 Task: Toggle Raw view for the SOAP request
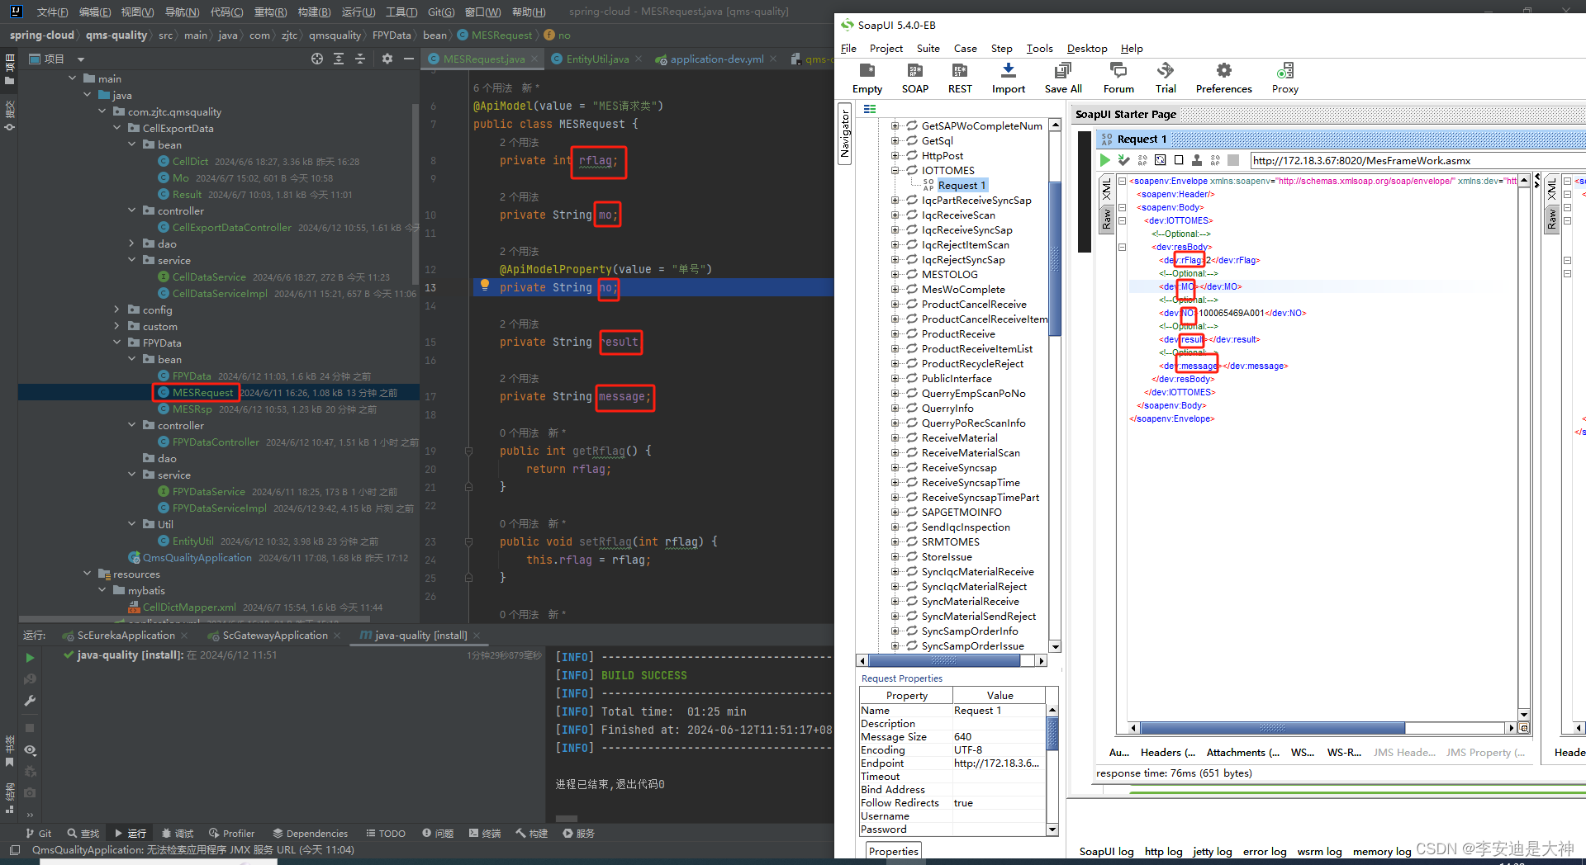[x=1107, y=219]
